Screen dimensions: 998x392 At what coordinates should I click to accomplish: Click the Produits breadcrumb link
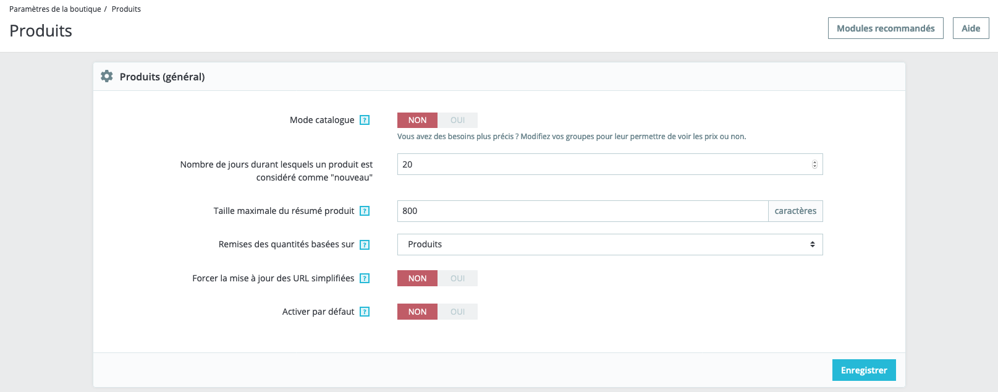[126, 9]
